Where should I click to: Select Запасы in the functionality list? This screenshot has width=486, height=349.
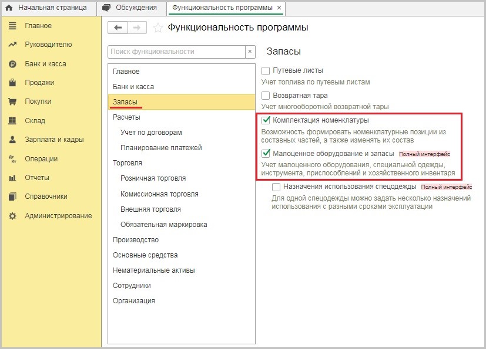[182, 102]
